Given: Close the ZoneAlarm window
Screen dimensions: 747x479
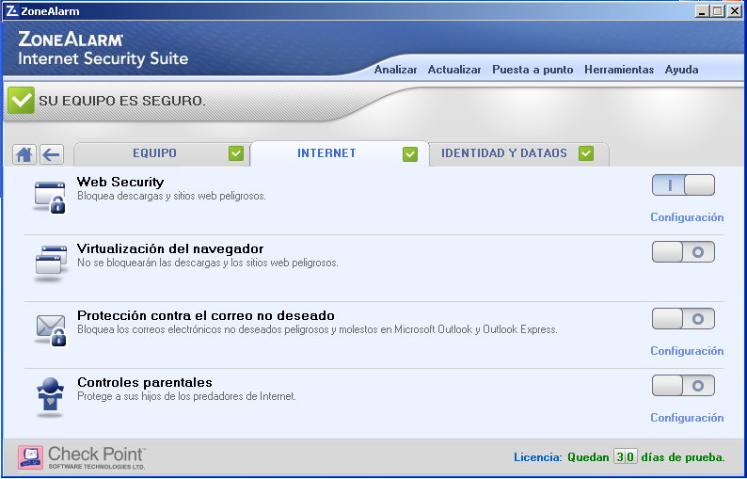Looking at the screenshot, I should [734, 11].
